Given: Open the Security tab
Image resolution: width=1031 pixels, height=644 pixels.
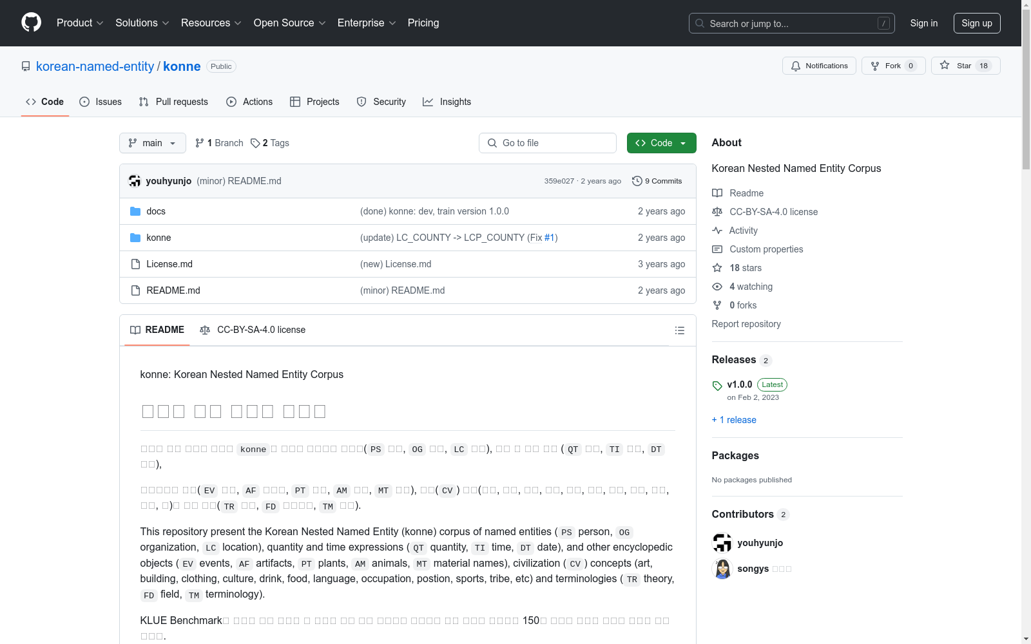Looking at the screenshot, I should (381, 102).
